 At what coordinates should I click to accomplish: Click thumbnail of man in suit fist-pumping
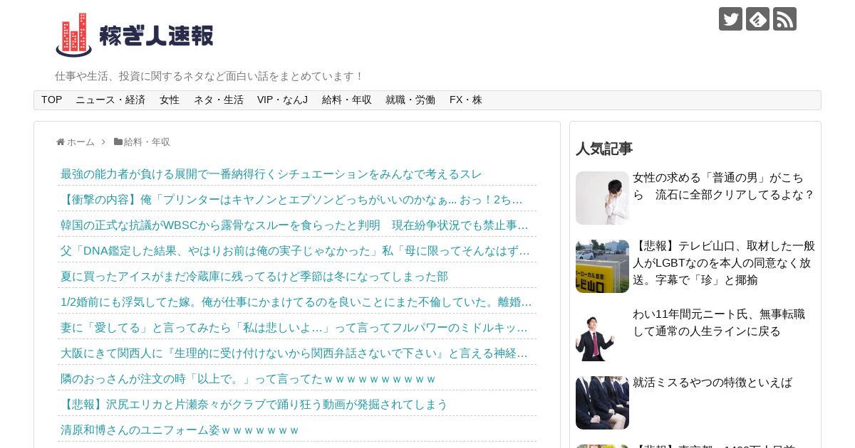pos(602,334)
